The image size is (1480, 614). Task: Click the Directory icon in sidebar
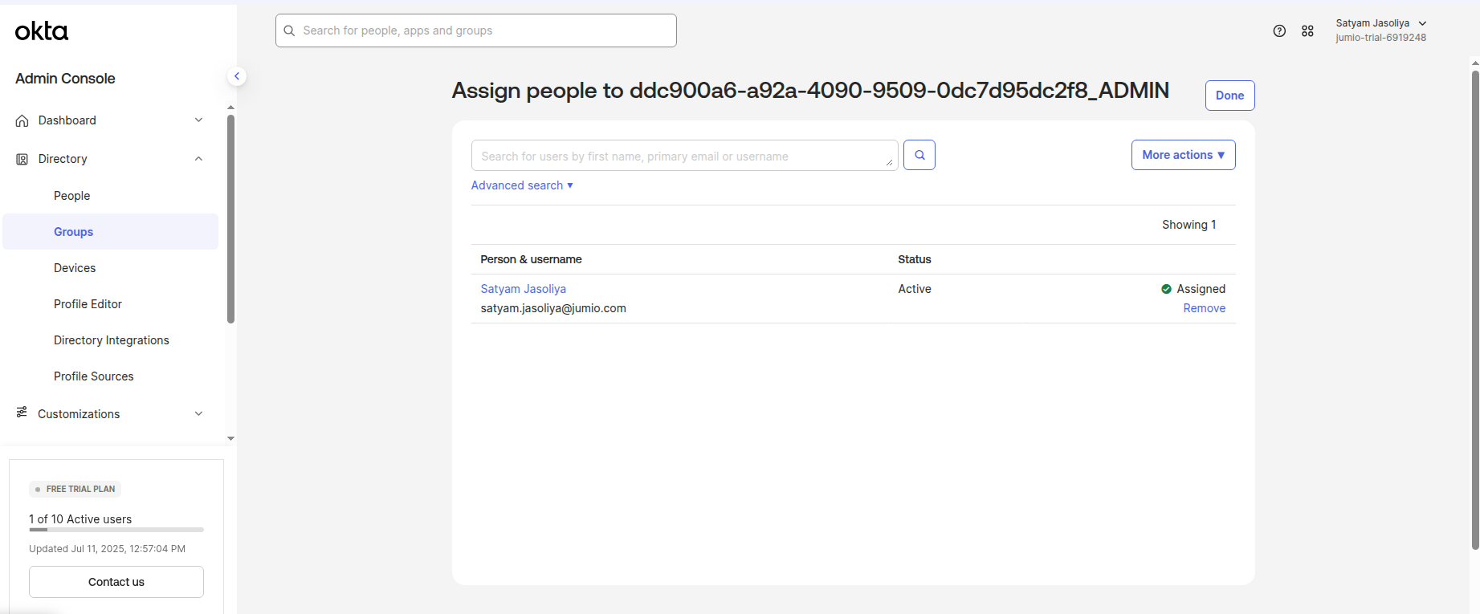tap(22, 159)
